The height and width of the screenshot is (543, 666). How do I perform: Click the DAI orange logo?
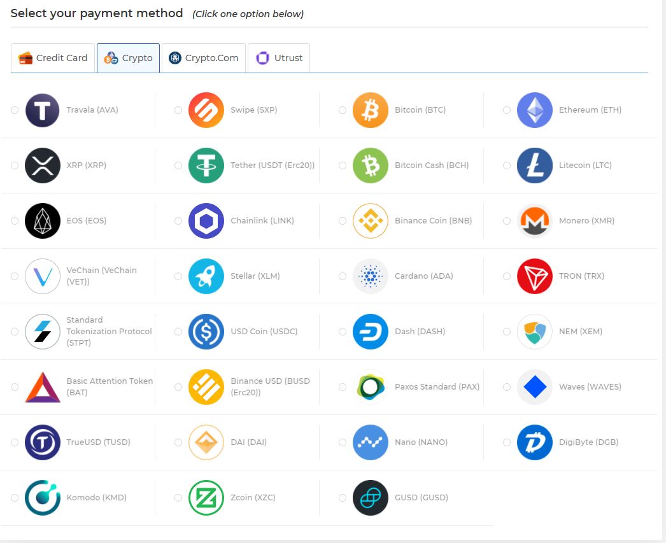tap(206, 442)
